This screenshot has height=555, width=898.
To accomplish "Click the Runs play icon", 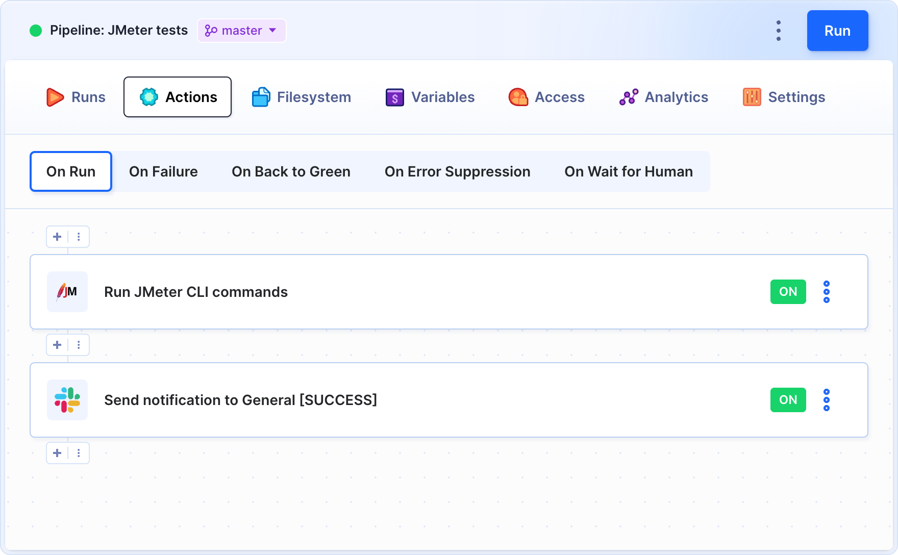I will click(55, 97).
